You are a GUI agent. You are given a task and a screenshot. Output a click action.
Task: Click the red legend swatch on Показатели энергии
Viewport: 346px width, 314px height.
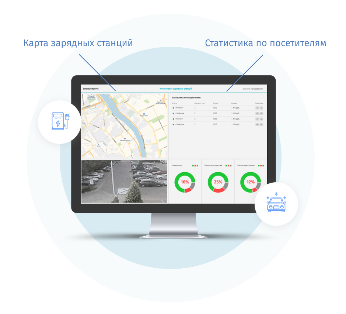(228, 165)
